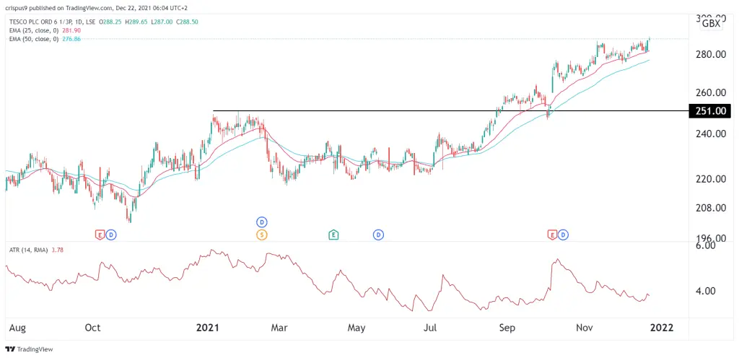Click the 220.00 price axis label
The height and width of the screenshot is (358, 739).
point(712,179)
